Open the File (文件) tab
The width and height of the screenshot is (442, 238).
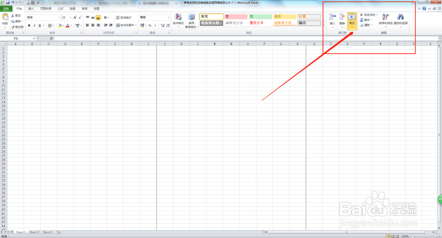coord(6,9)
